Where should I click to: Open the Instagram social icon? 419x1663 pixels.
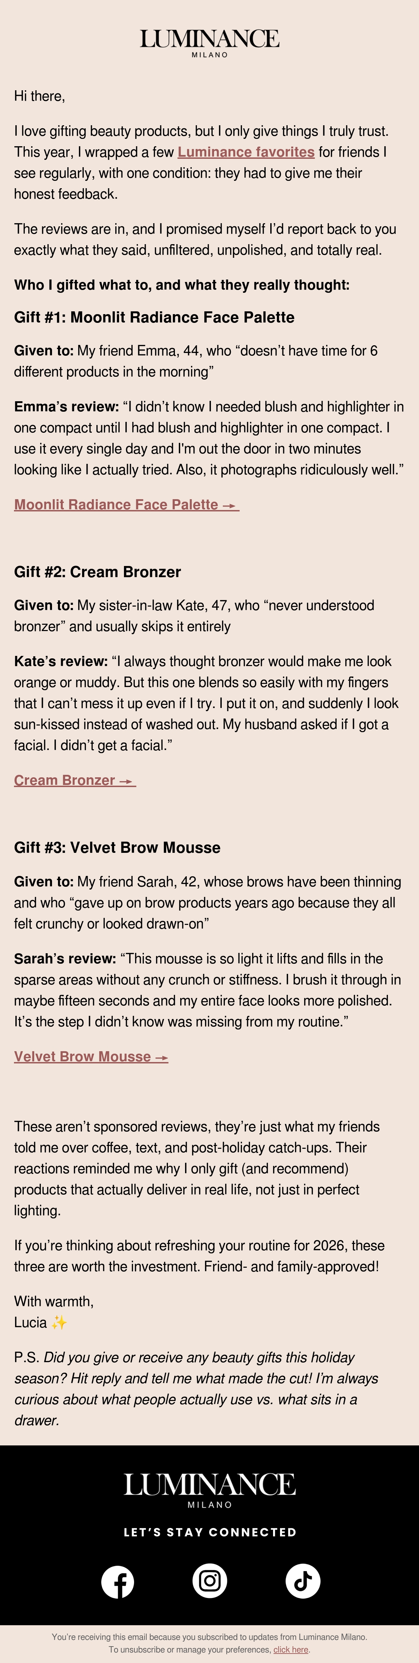click(x=209, y=1580)
